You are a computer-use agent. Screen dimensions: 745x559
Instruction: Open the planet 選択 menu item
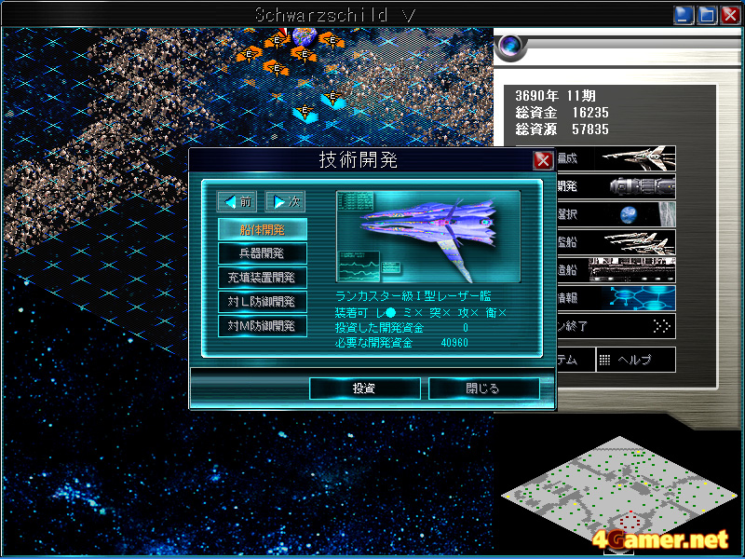tap(616, 214)
